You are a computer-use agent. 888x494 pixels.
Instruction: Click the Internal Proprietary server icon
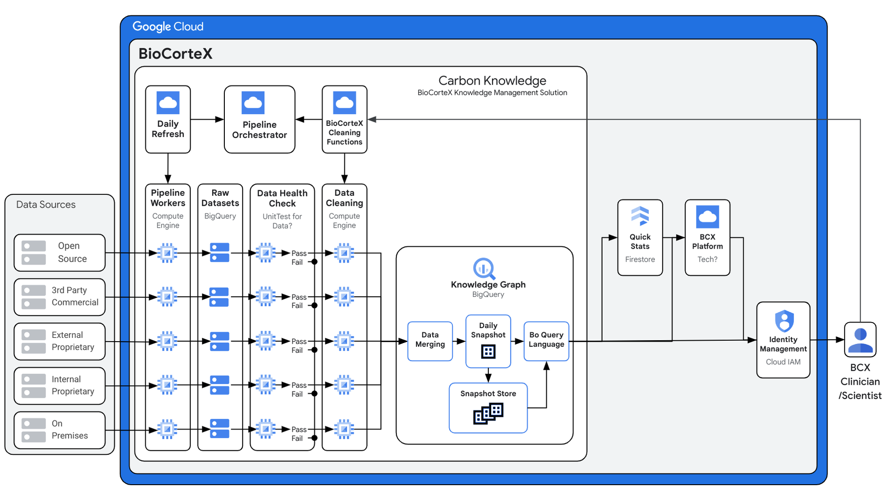(34, 386)
